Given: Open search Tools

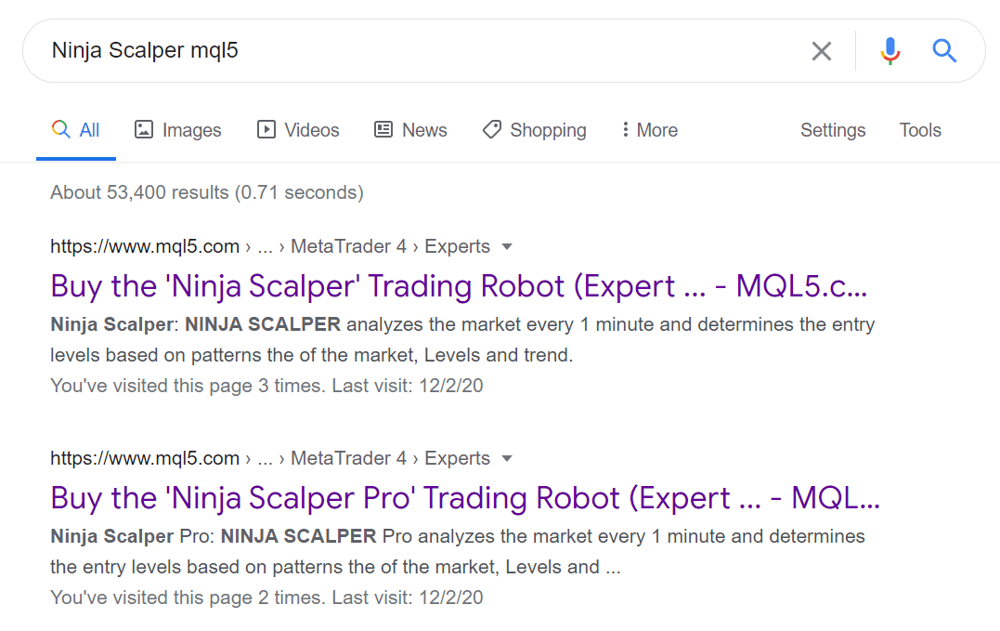Looking at the screenshot, I should [x=920, y=130].
